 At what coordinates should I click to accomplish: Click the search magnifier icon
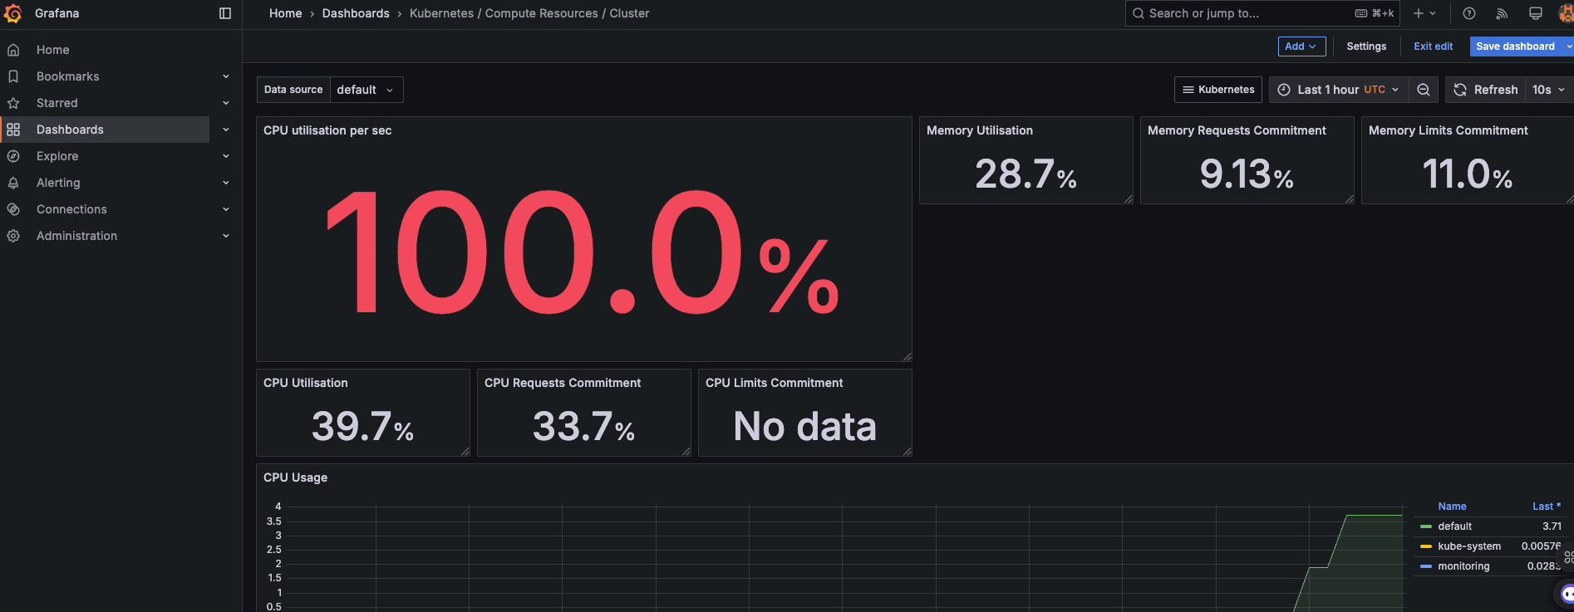coord(1139,13)
